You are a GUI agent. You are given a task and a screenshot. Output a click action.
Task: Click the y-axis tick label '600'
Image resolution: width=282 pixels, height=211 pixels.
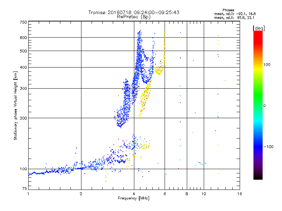pos(24,38)
